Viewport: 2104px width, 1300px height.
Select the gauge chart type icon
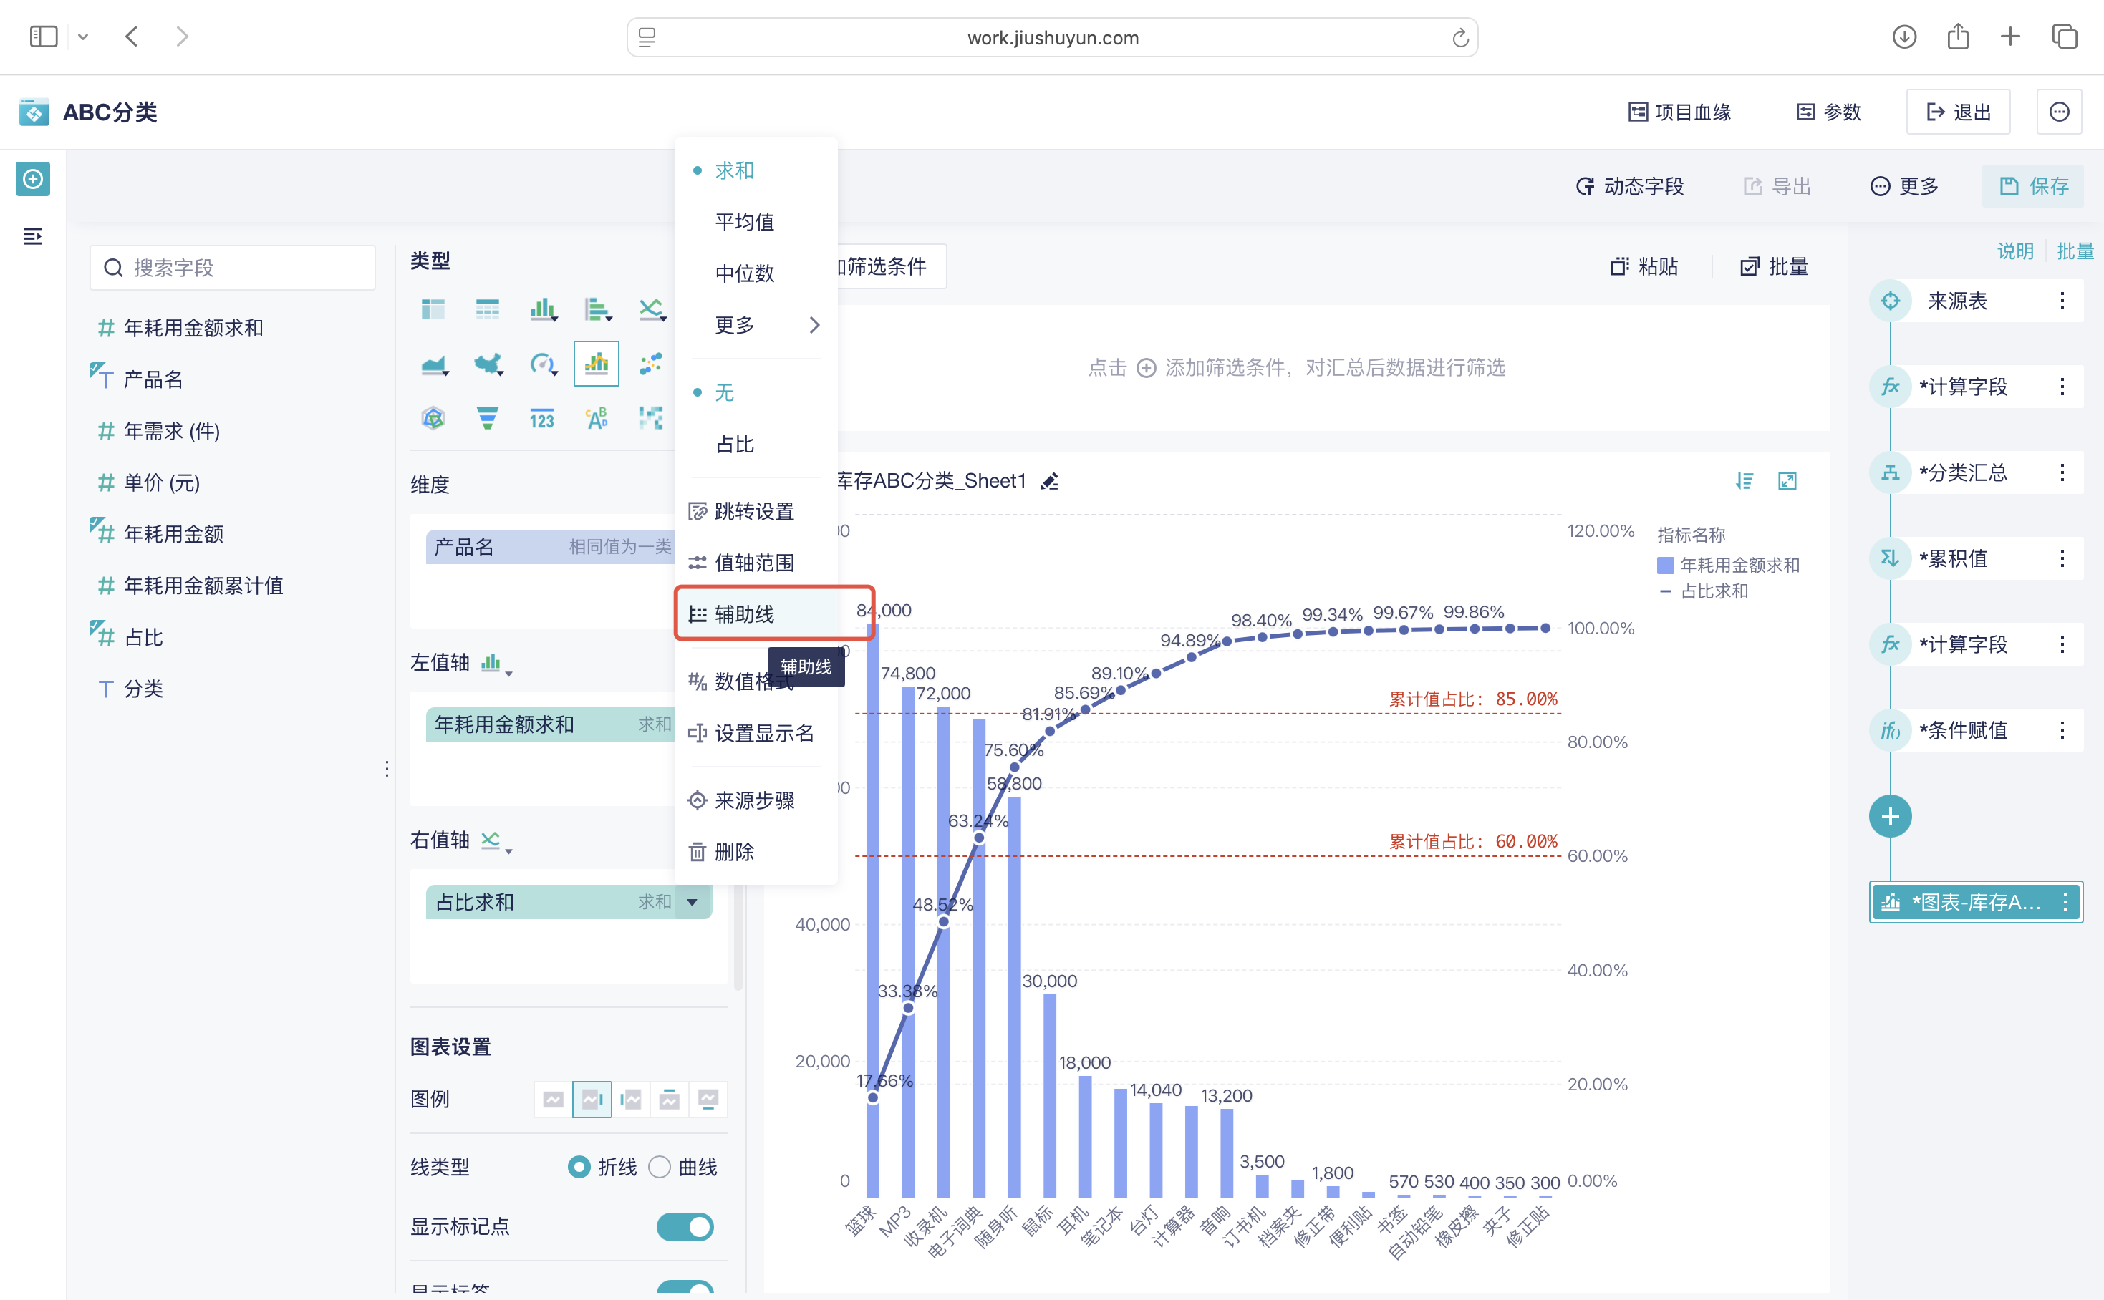click(x=542, y=364)
